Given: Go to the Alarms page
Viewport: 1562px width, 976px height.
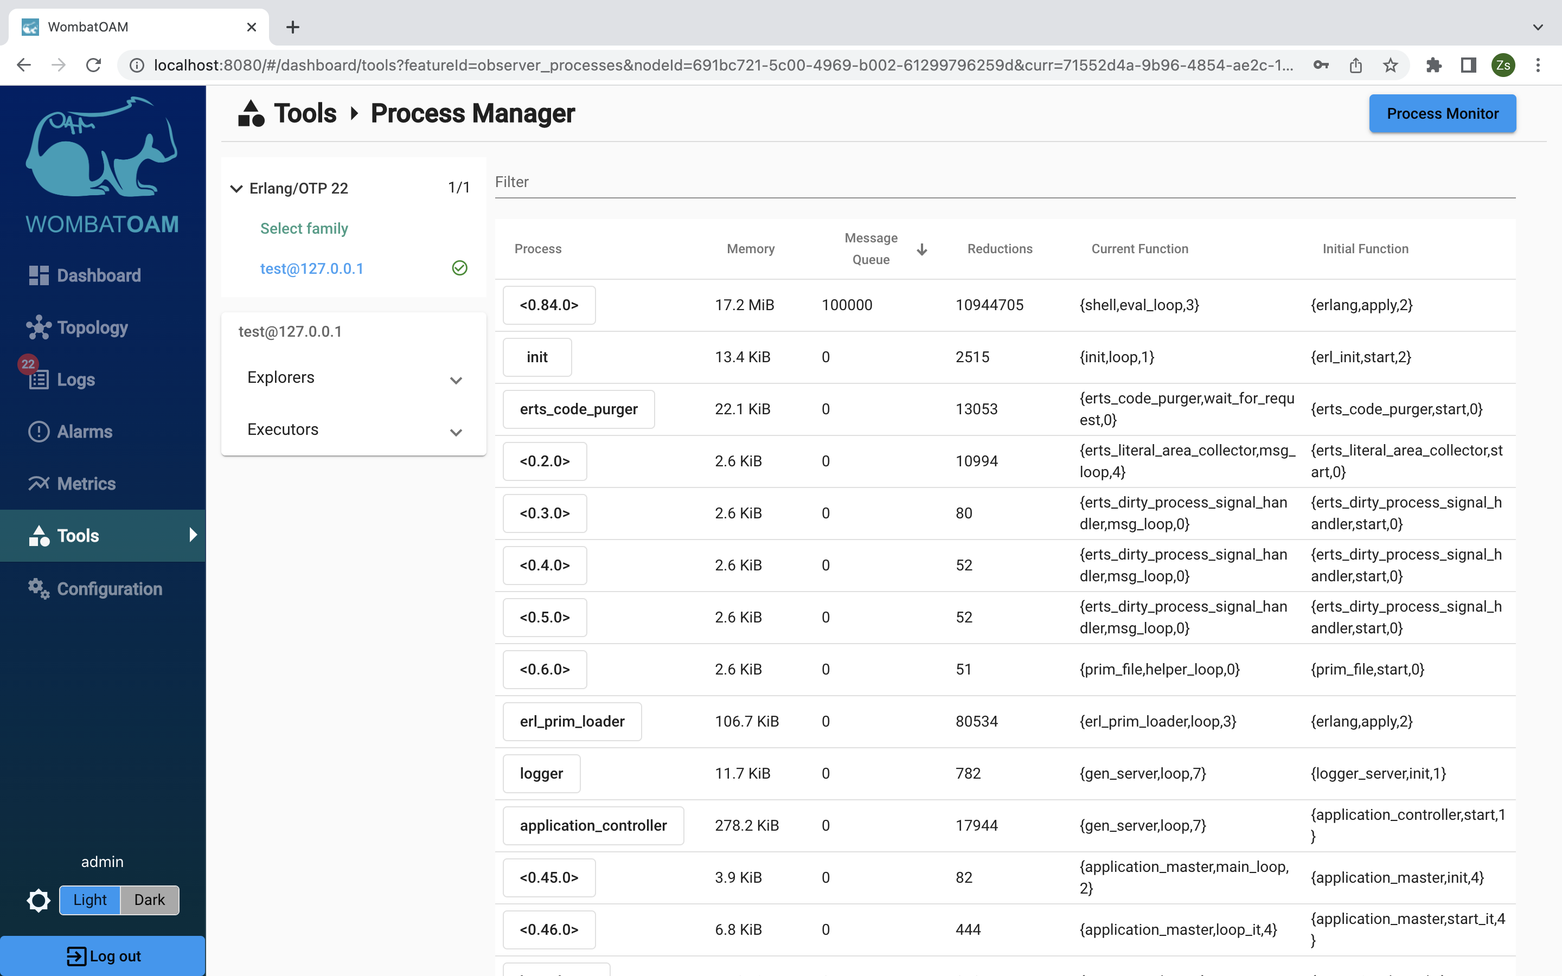Looking at the screenshot, I should [71, 432].
